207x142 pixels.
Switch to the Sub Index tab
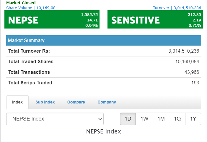[45, 102]
